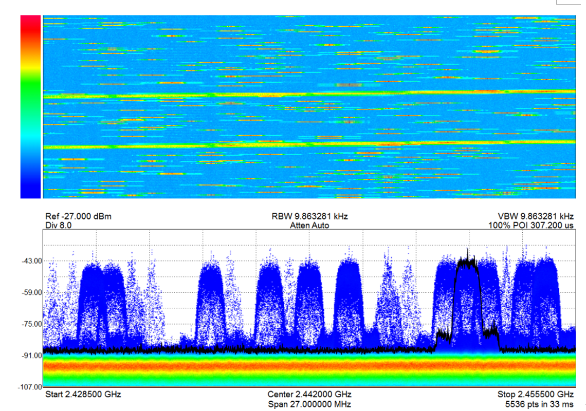Click the -75.00 amplitude axis label
586x411 pixels.
pos(31,324)
